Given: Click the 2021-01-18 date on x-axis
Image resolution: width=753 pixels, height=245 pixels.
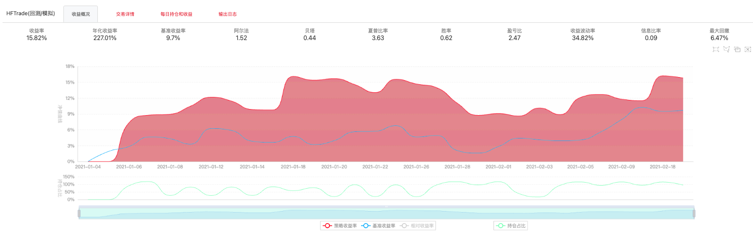Looking at the screenshot, I should click(x=293, y=166).
